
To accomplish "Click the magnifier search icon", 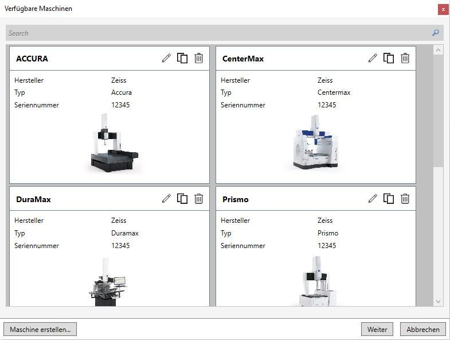I will pyautogui.click(x=436, y=33).
